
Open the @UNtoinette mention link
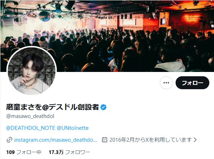[x=73, y=128]
